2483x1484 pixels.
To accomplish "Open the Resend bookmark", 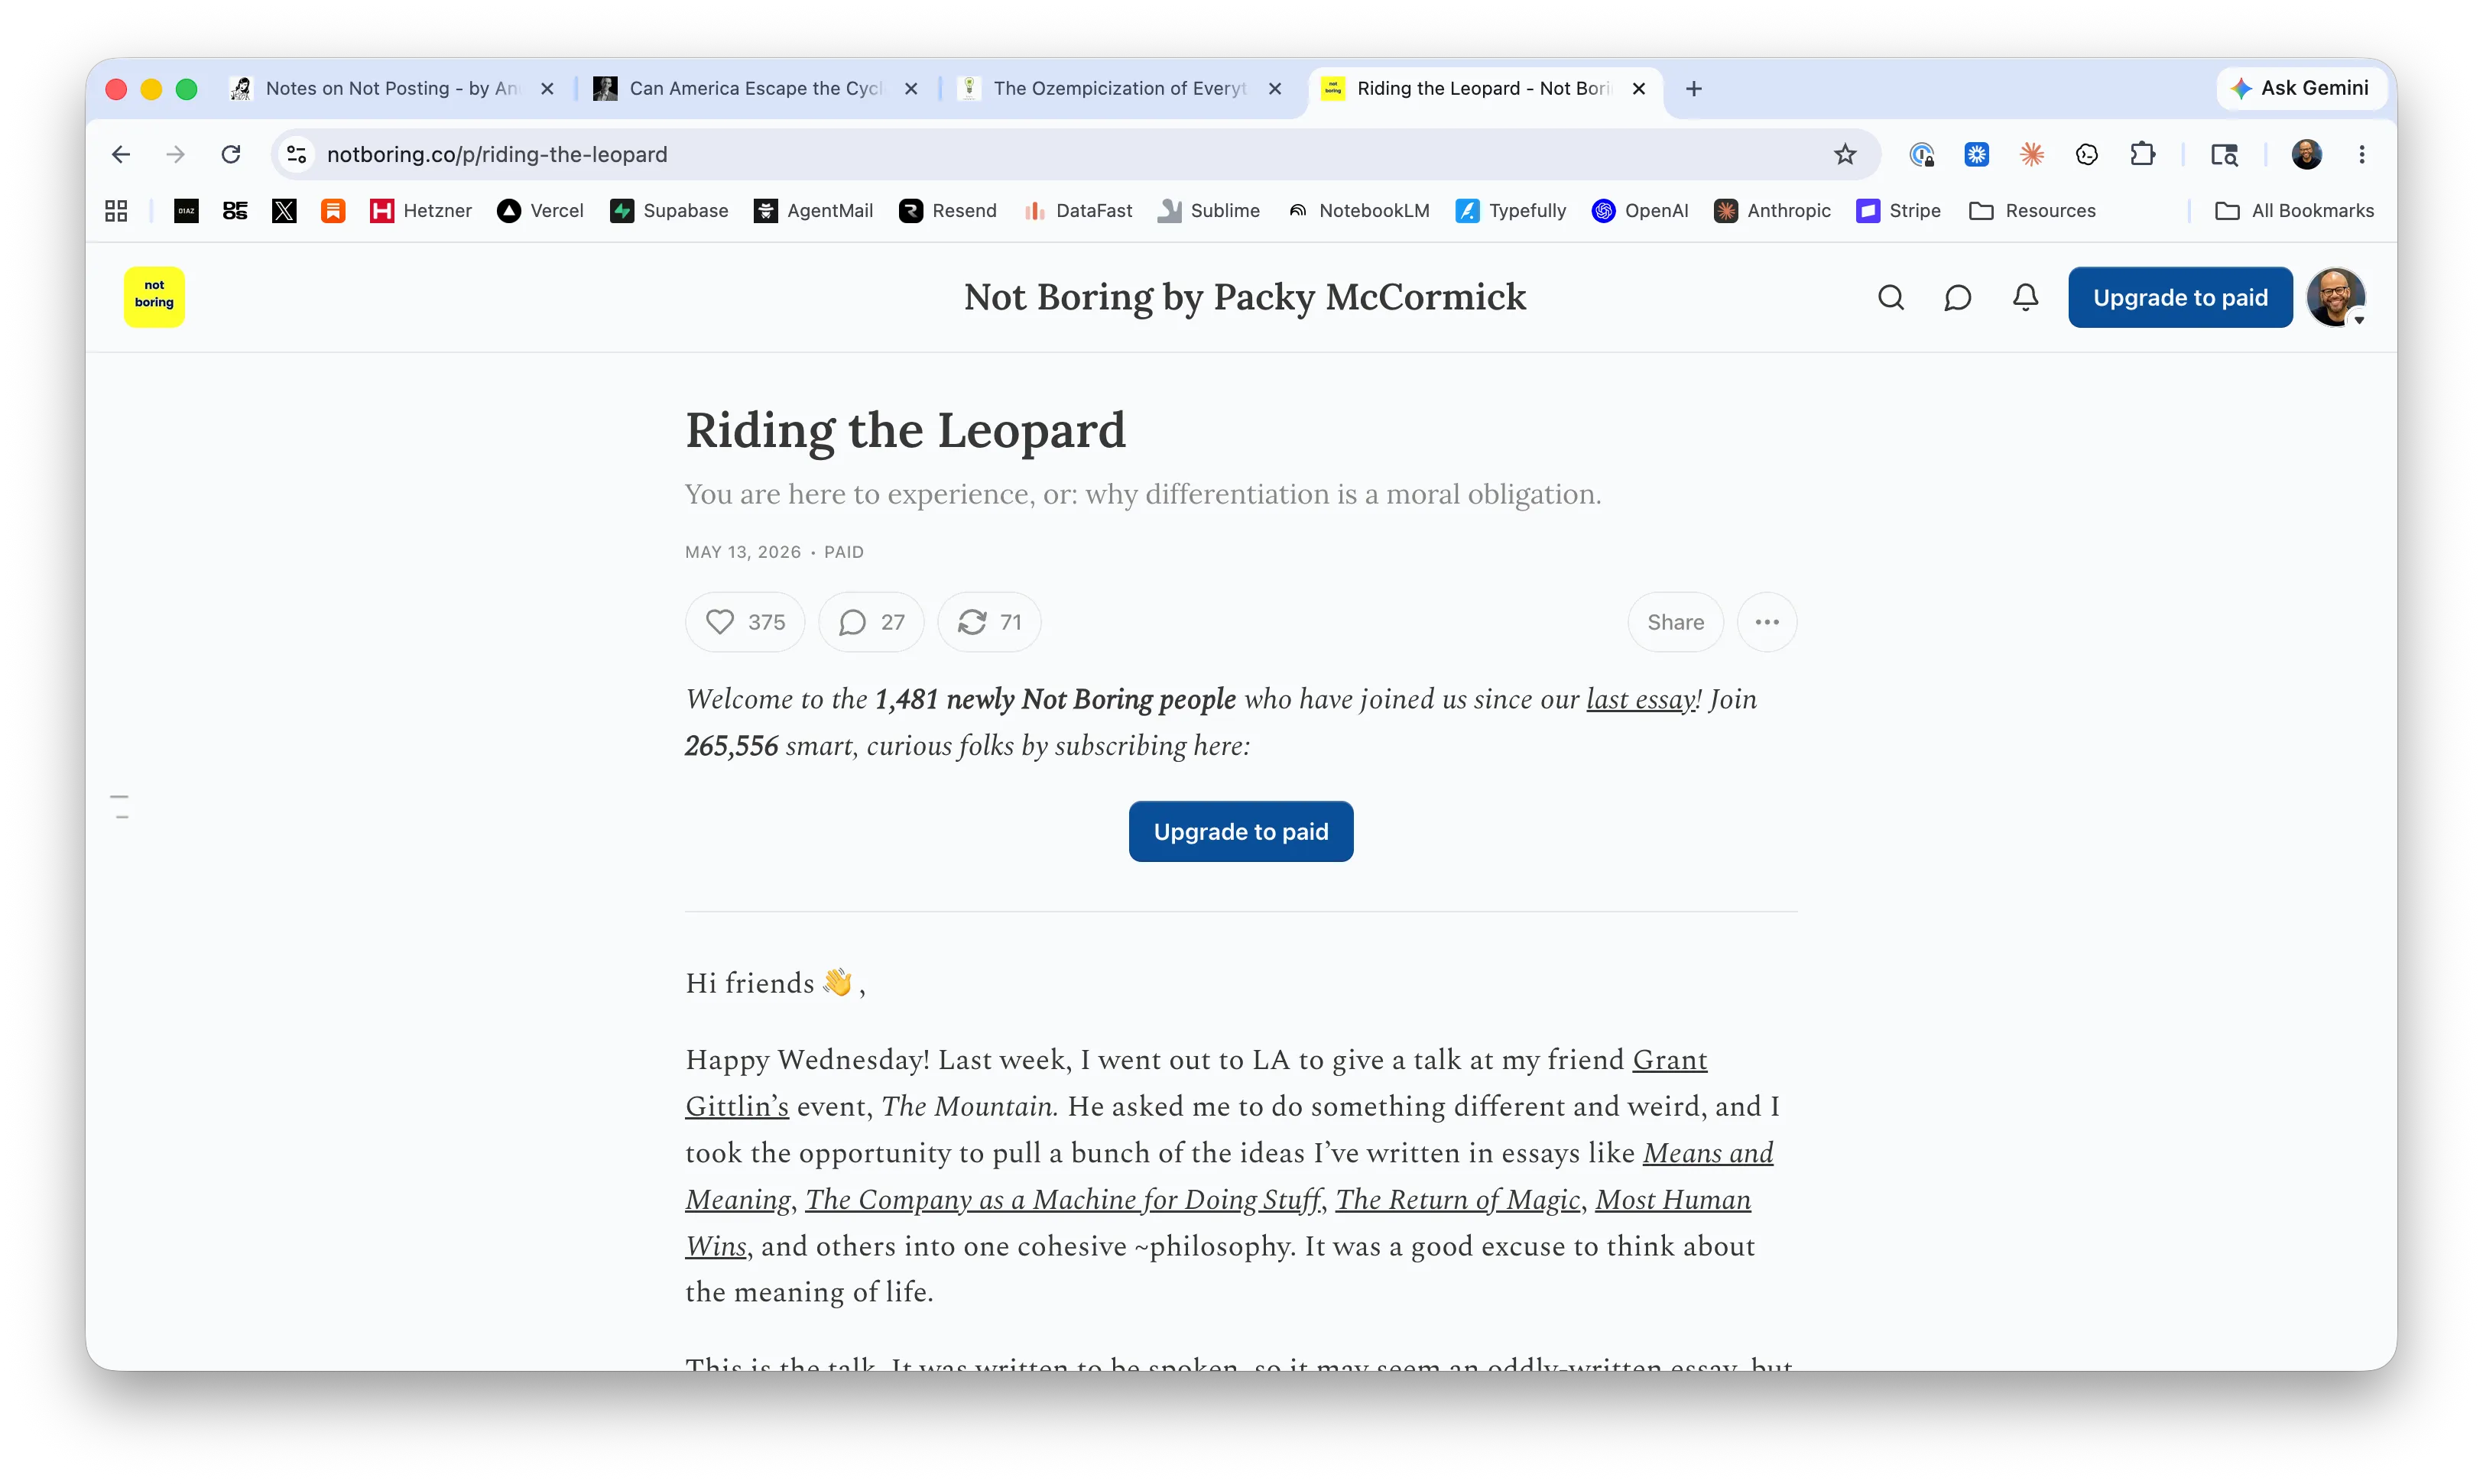I will tap(949, 210).
